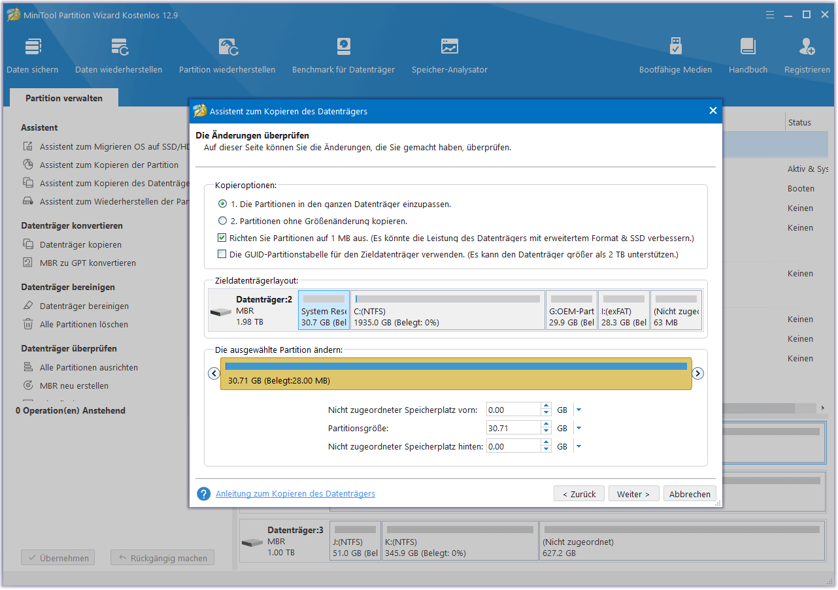Select I:(exFAT) 28.3 GB partition block
Viewport: 838px width, 590px height.
click(624, 310)
